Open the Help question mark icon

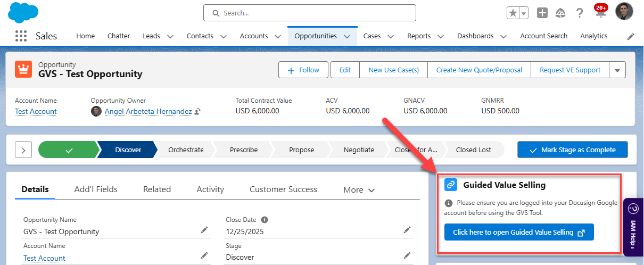click(580, 13)
